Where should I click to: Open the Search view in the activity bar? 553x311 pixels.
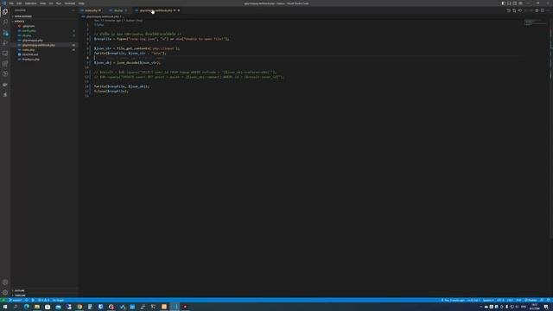5,22
